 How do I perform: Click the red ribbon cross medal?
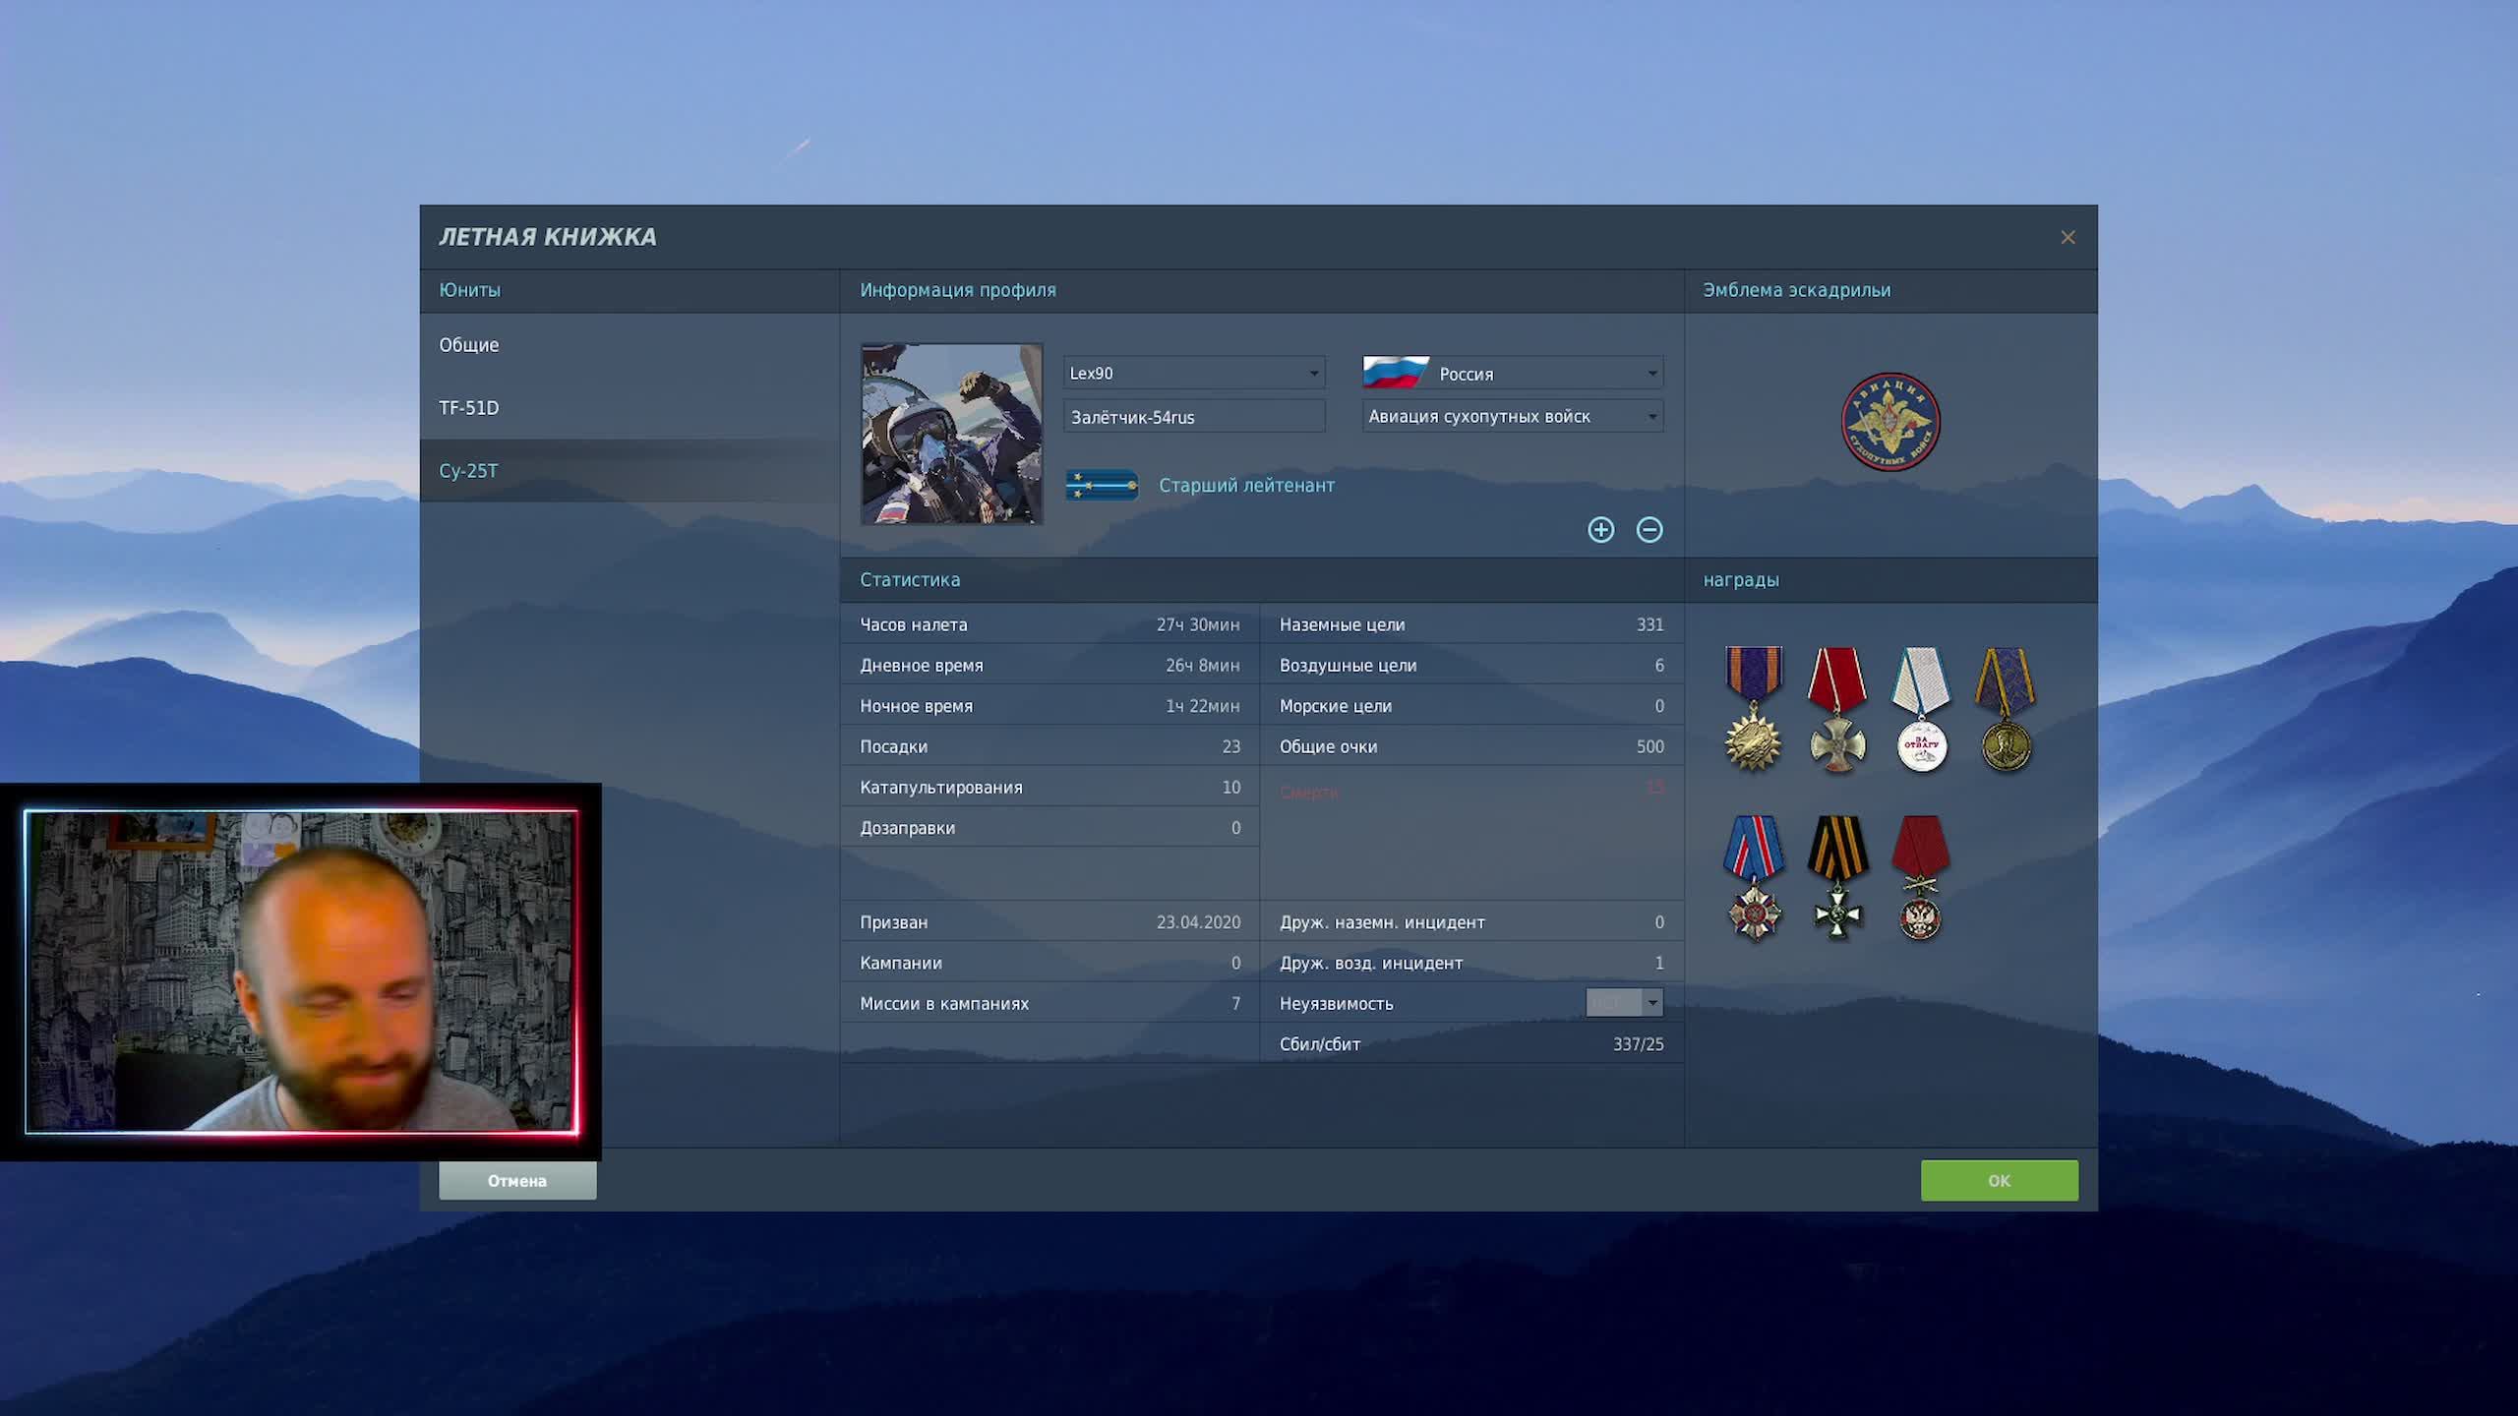pyautogui.click(x=1836, y=710)
